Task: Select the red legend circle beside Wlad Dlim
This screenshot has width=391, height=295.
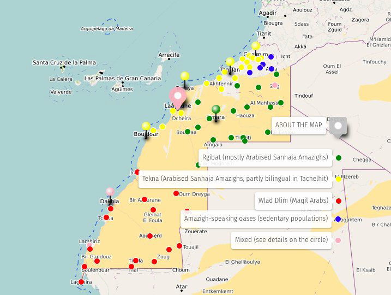Action: click(x=339, y=201)
